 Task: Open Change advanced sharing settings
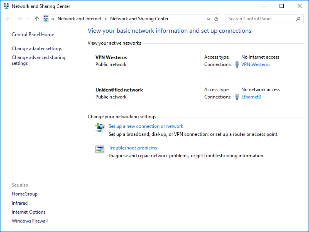point(39,60)
